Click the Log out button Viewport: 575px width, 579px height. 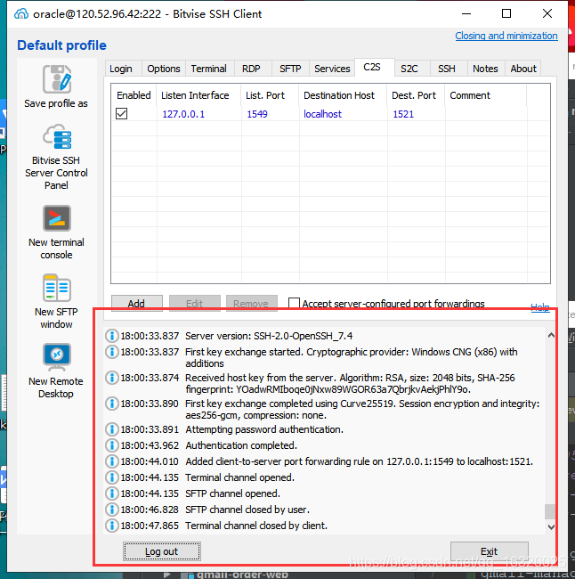click(x=162, y=551)
